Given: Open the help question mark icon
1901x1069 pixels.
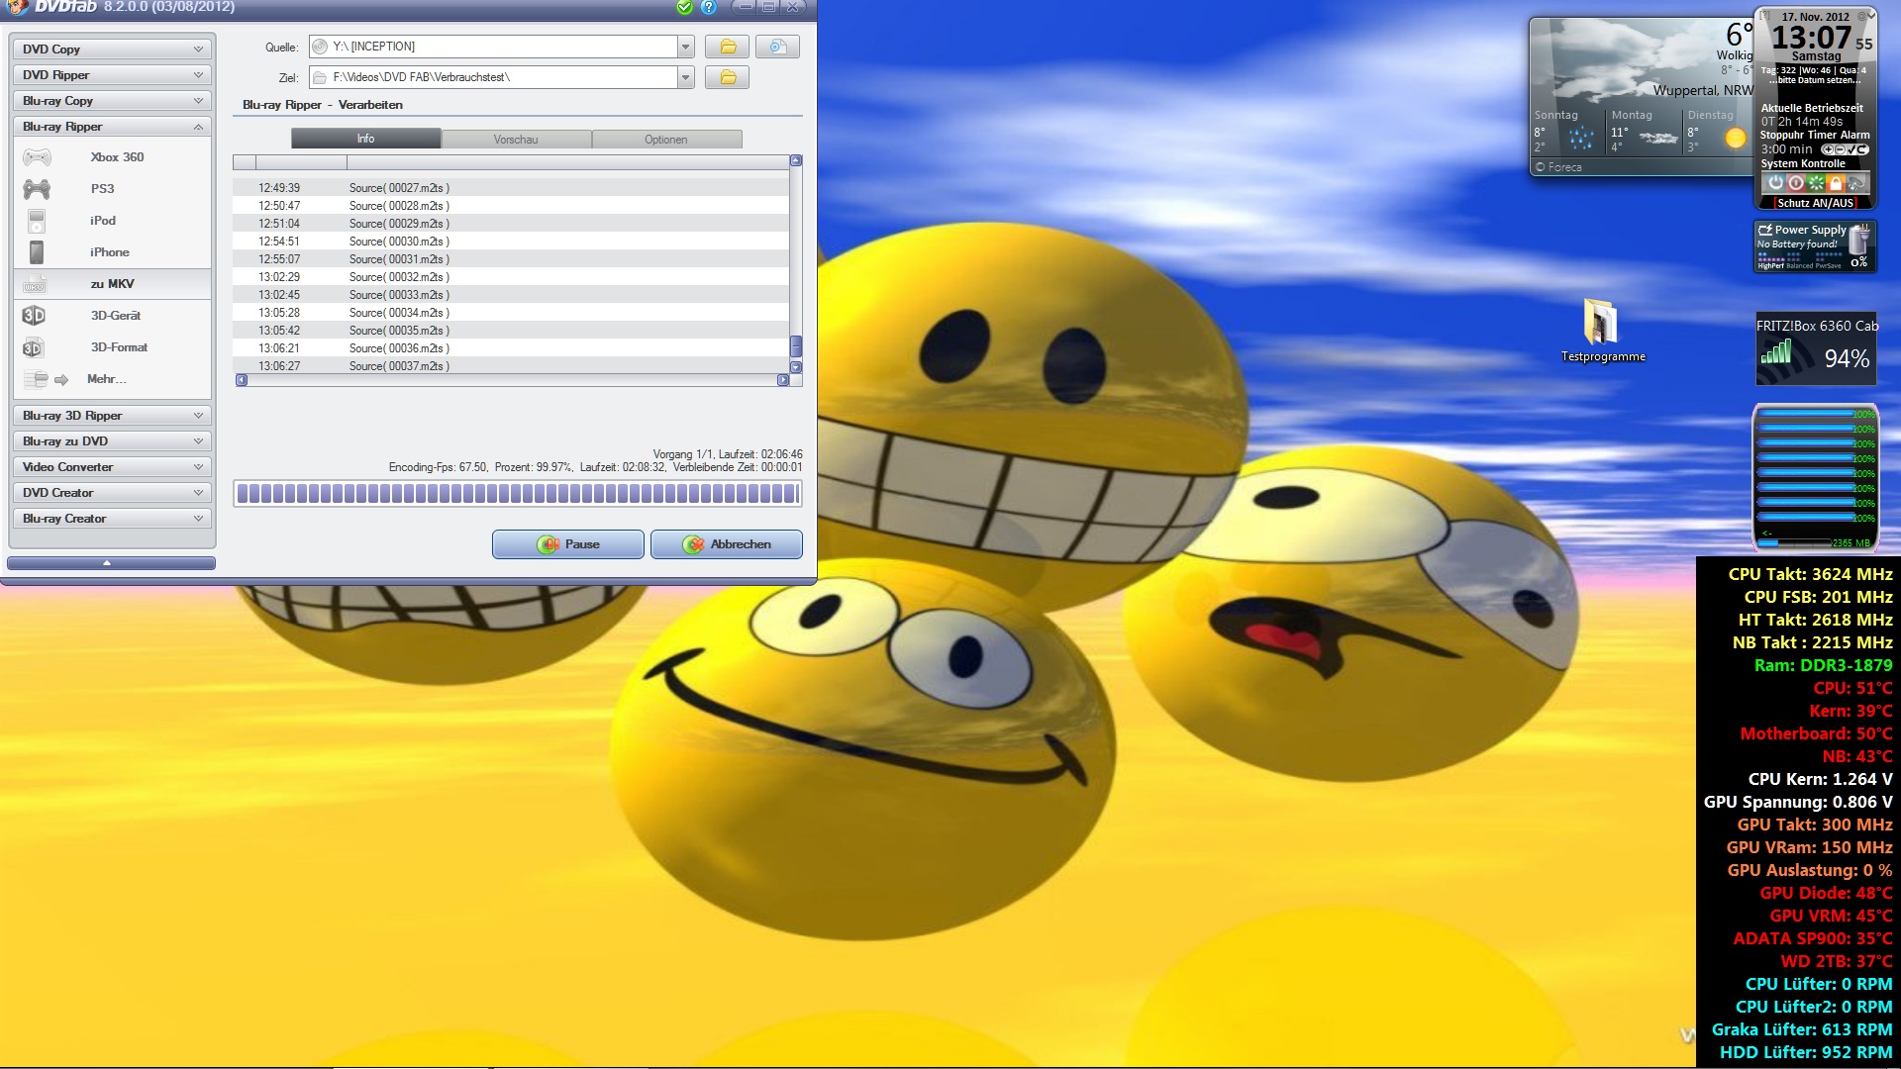Looking at the screenshot, I should (x=709, y=7).
